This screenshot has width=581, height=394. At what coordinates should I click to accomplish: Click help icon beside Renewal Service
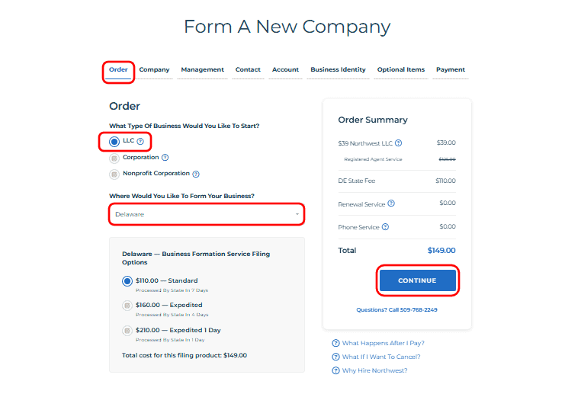391,203
